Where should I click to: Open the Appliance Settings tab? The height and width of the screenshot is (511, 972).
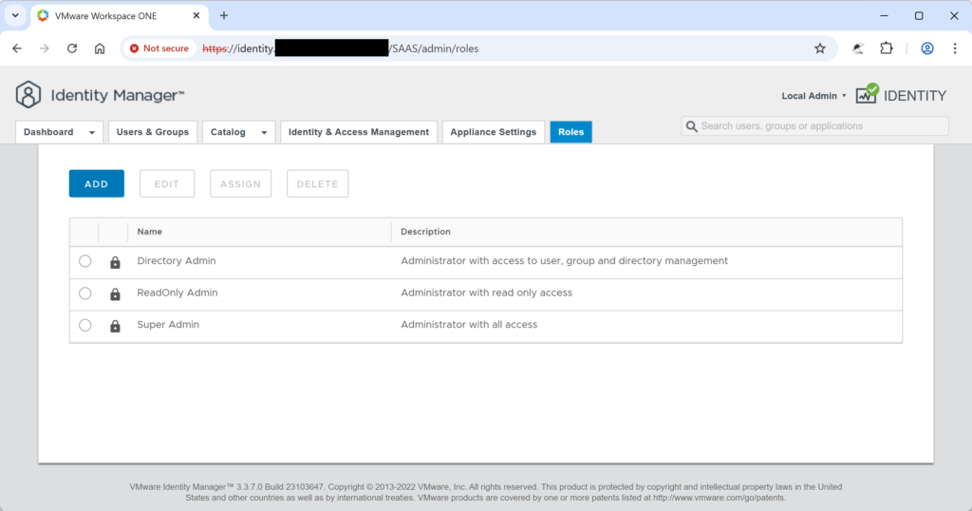click(x=493, y=132)
